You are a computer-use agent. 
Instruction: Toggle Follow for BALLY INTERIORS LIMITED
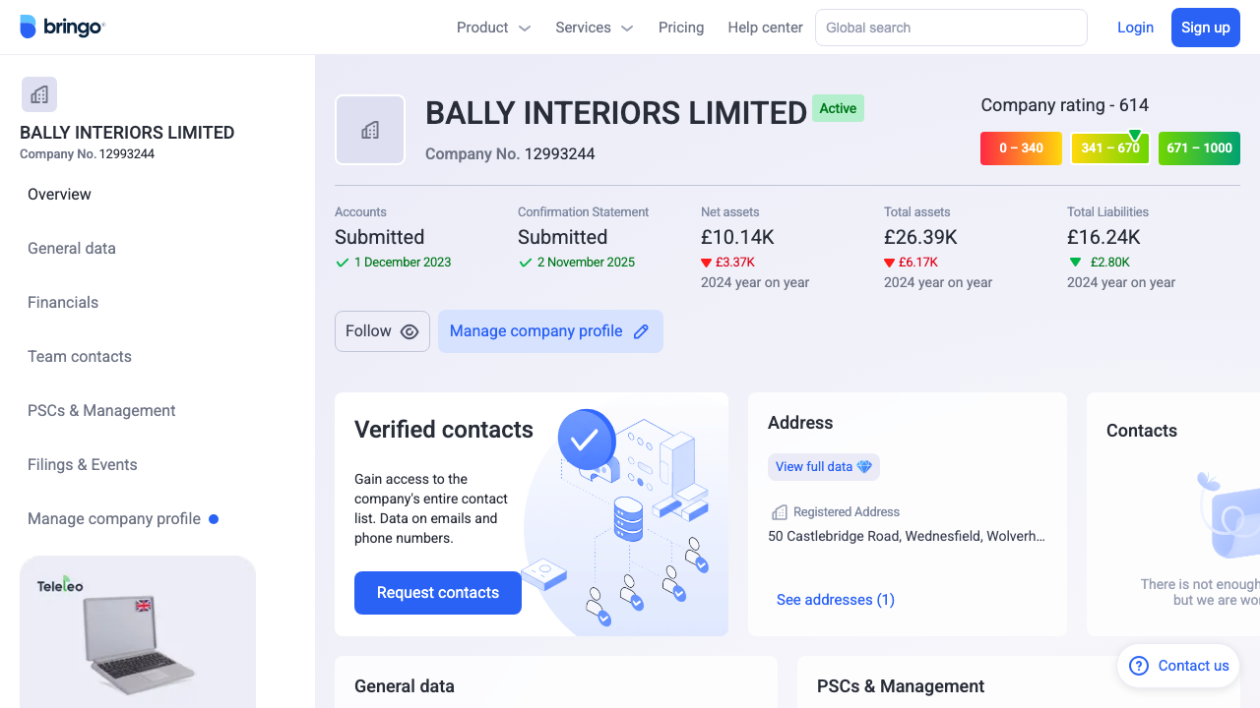[x=382, y=331]
